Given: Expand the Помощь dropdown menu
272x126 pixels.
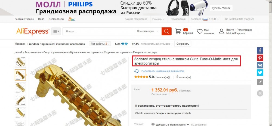Looking at the screenshot, I should tap(158, 19).
